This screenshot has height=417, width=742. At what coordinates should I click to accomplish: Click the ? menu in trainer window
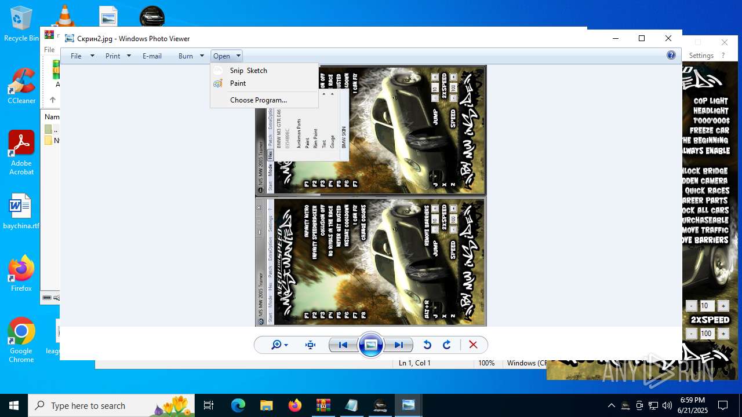tap(723, 56)
